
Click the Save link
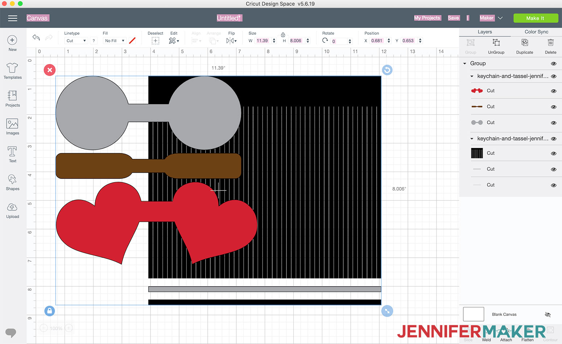click(453, 18)
